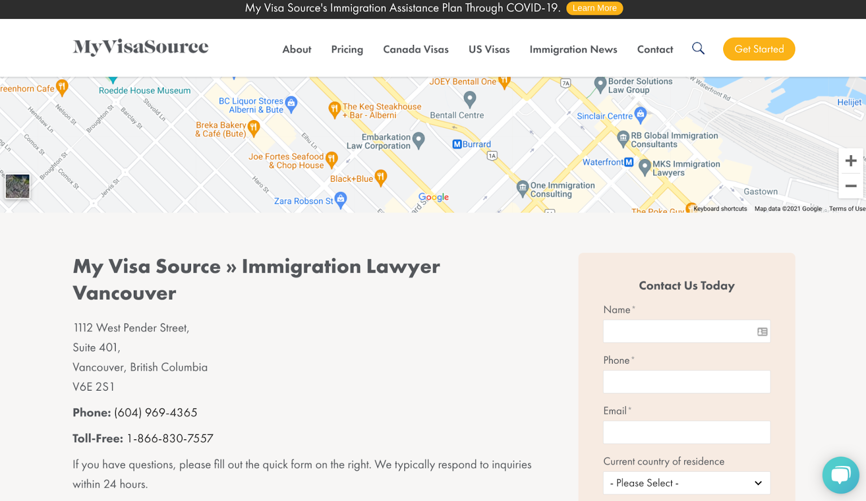Select the Black+Blue restaurant pin
This screenshot has width=866, height=501.
click(x=381, y=177)
